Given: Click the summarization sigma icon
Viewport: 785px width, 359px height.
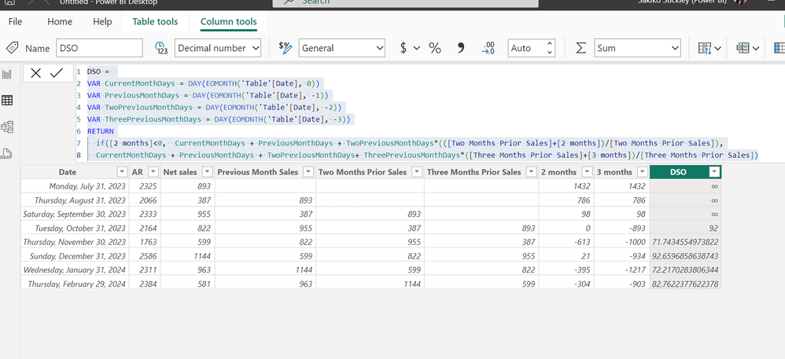Looking at the screenshot, I should [580, 48].
